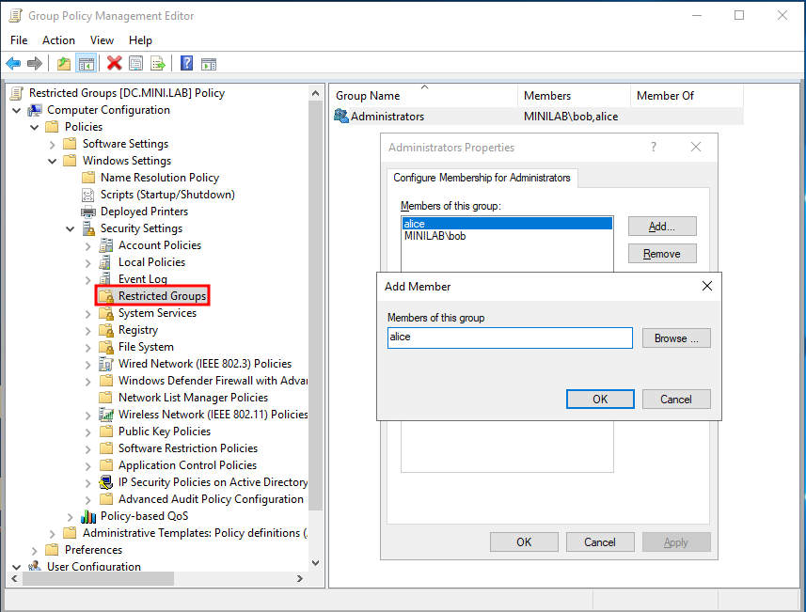
Task: Expand the Software Settings node
Action: [52, 145]
